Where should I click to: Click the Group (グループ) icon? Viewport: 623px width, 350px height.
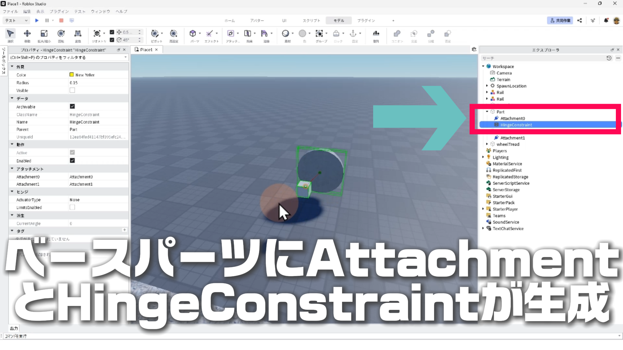319,34
